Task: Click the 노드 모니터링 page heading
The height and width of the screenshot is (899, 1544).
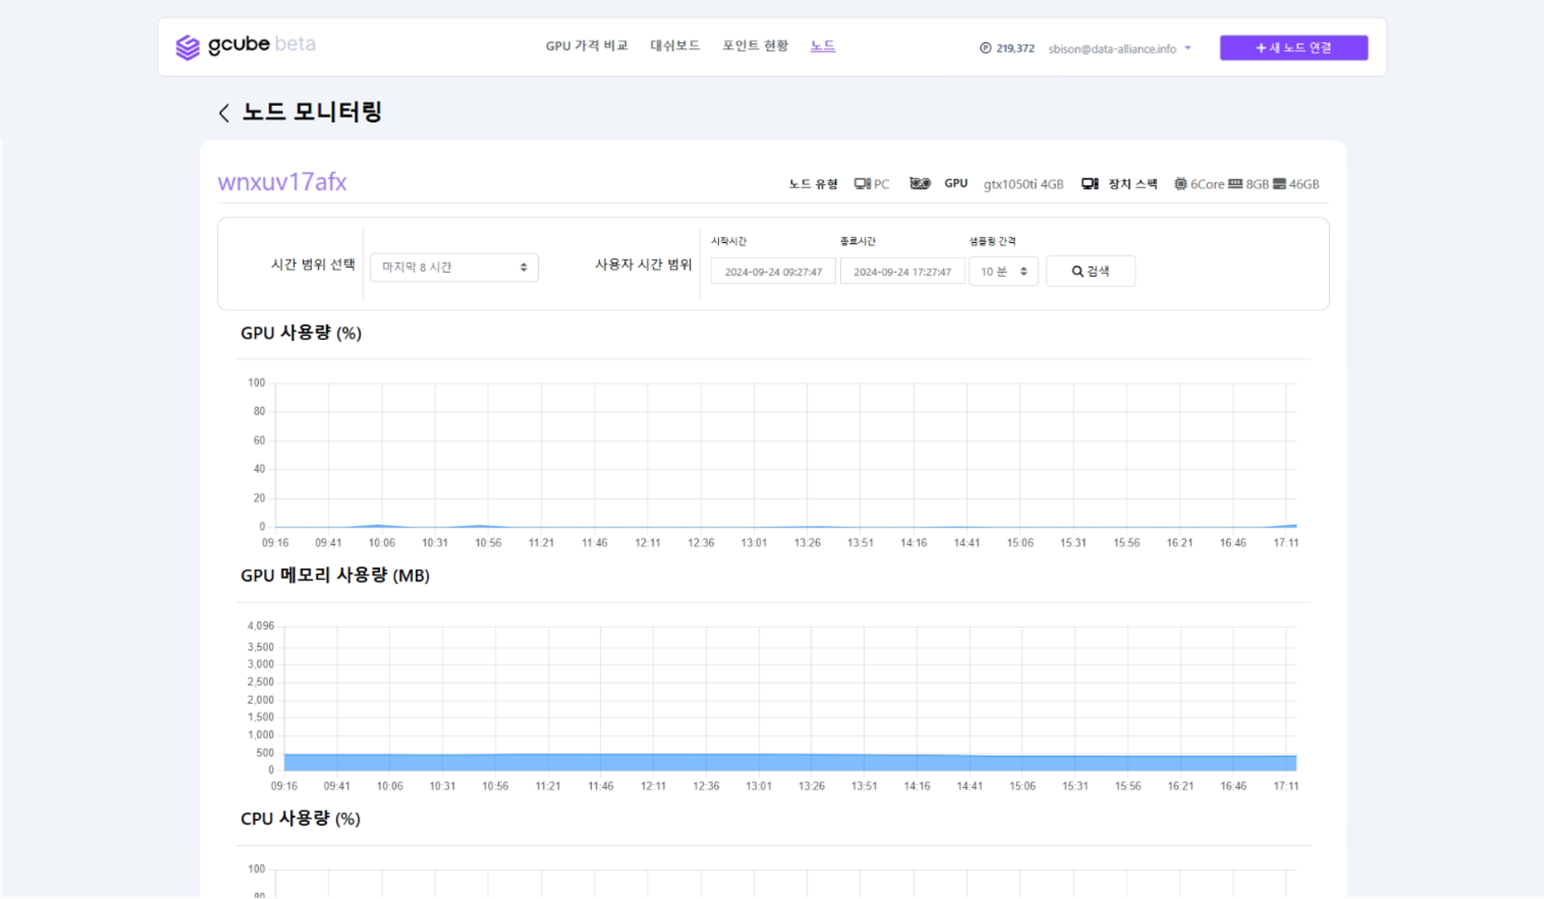Action: tap(311, 112)
